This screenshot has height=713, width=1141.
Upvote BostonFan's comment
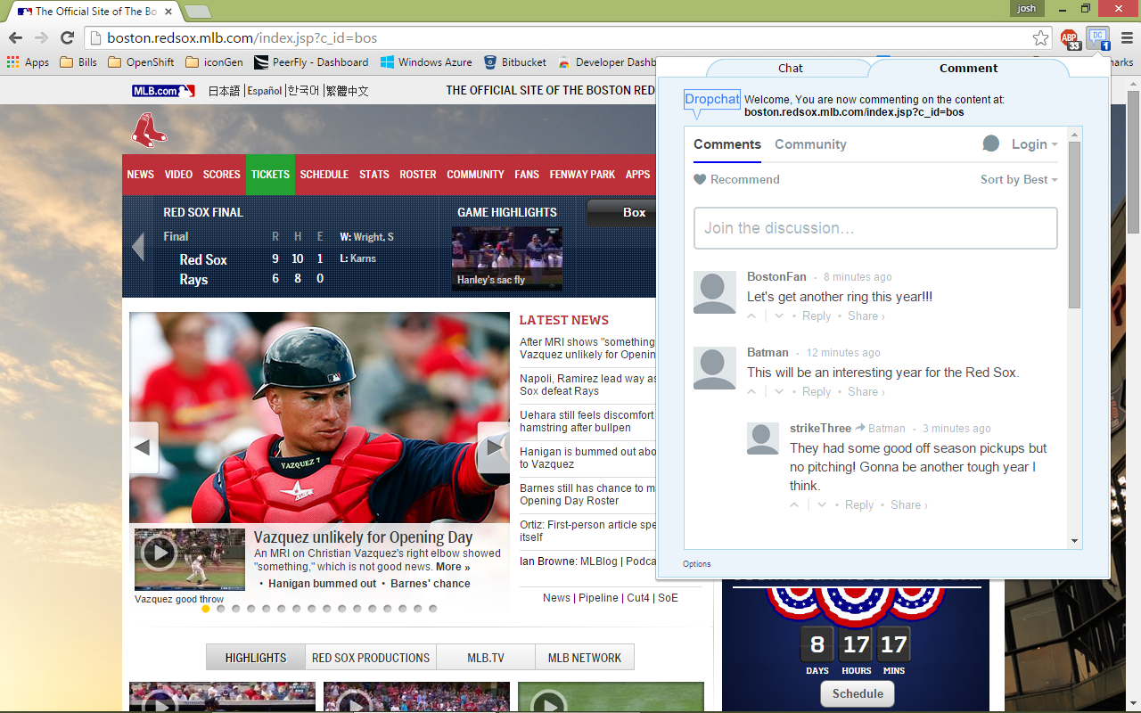pos(751,316)
